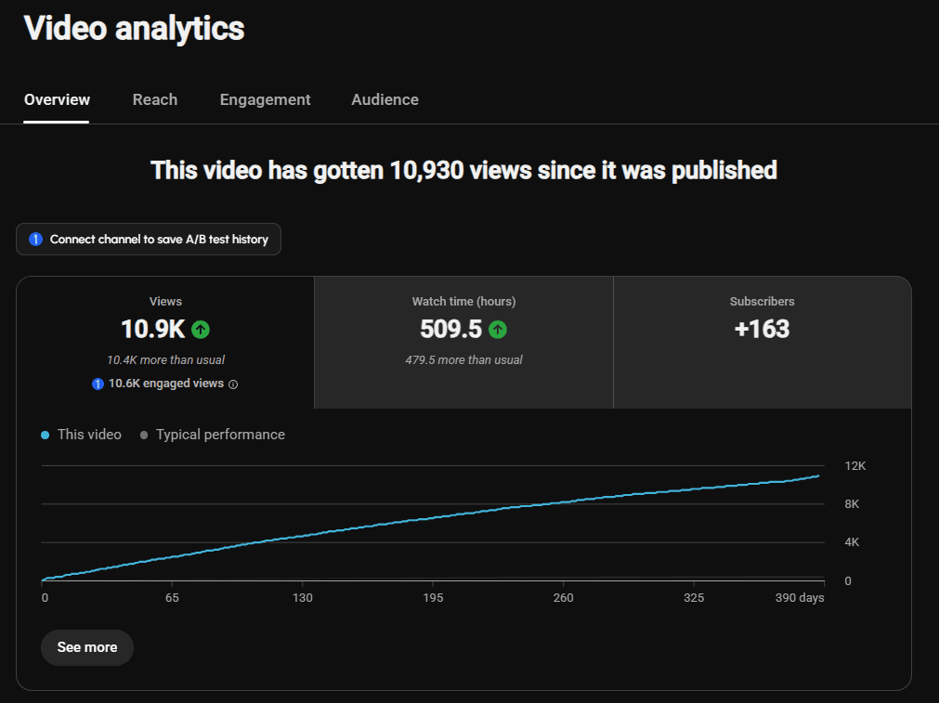The height and width of the screenshot is (703, 939).
Task: Select the Subscribers metric card
Action: (x=762, y=343)
